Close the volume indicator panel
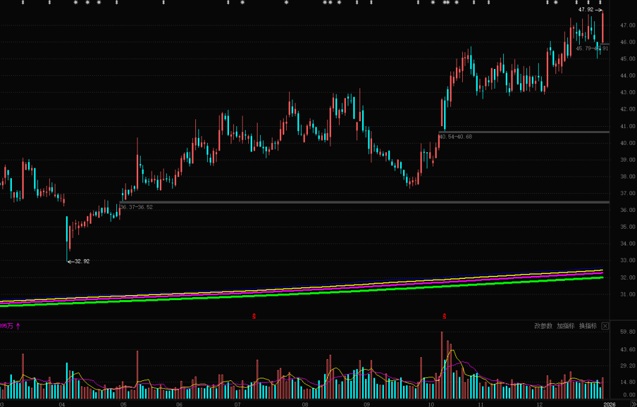 click(x=605, y=326)
